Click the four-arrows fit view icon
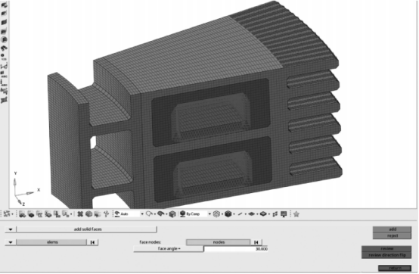 pyautogui.click(x=80, y=214)
